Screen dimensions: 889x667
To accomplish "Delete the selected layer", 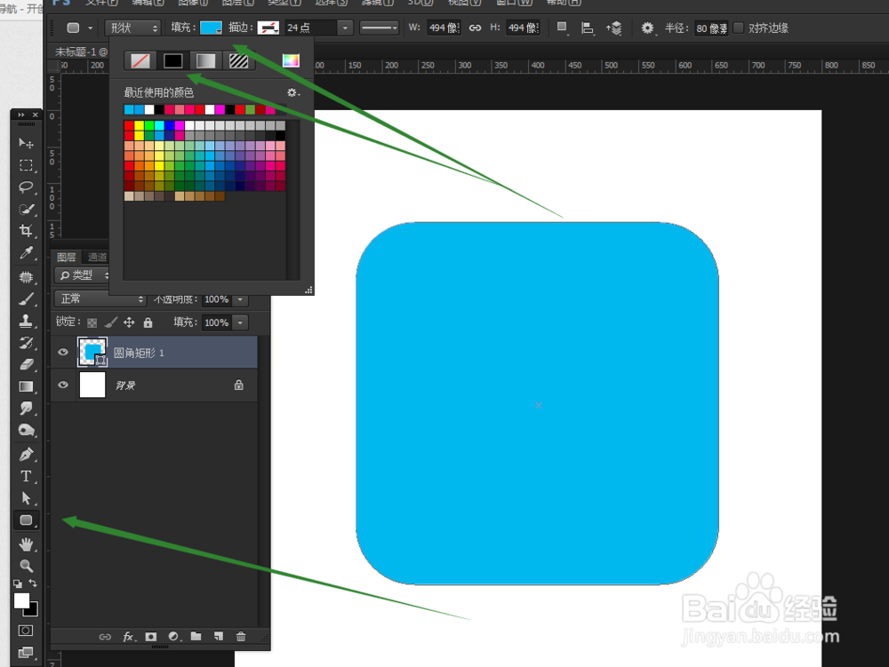I will pyautogui.click(x=241, y=637).
